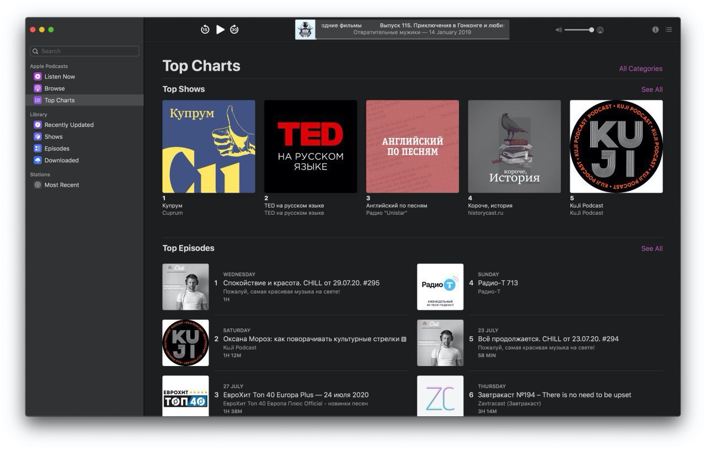Screen dimensions: 706x450
Task: Click the Top Shows section heading
Action: 184,89
